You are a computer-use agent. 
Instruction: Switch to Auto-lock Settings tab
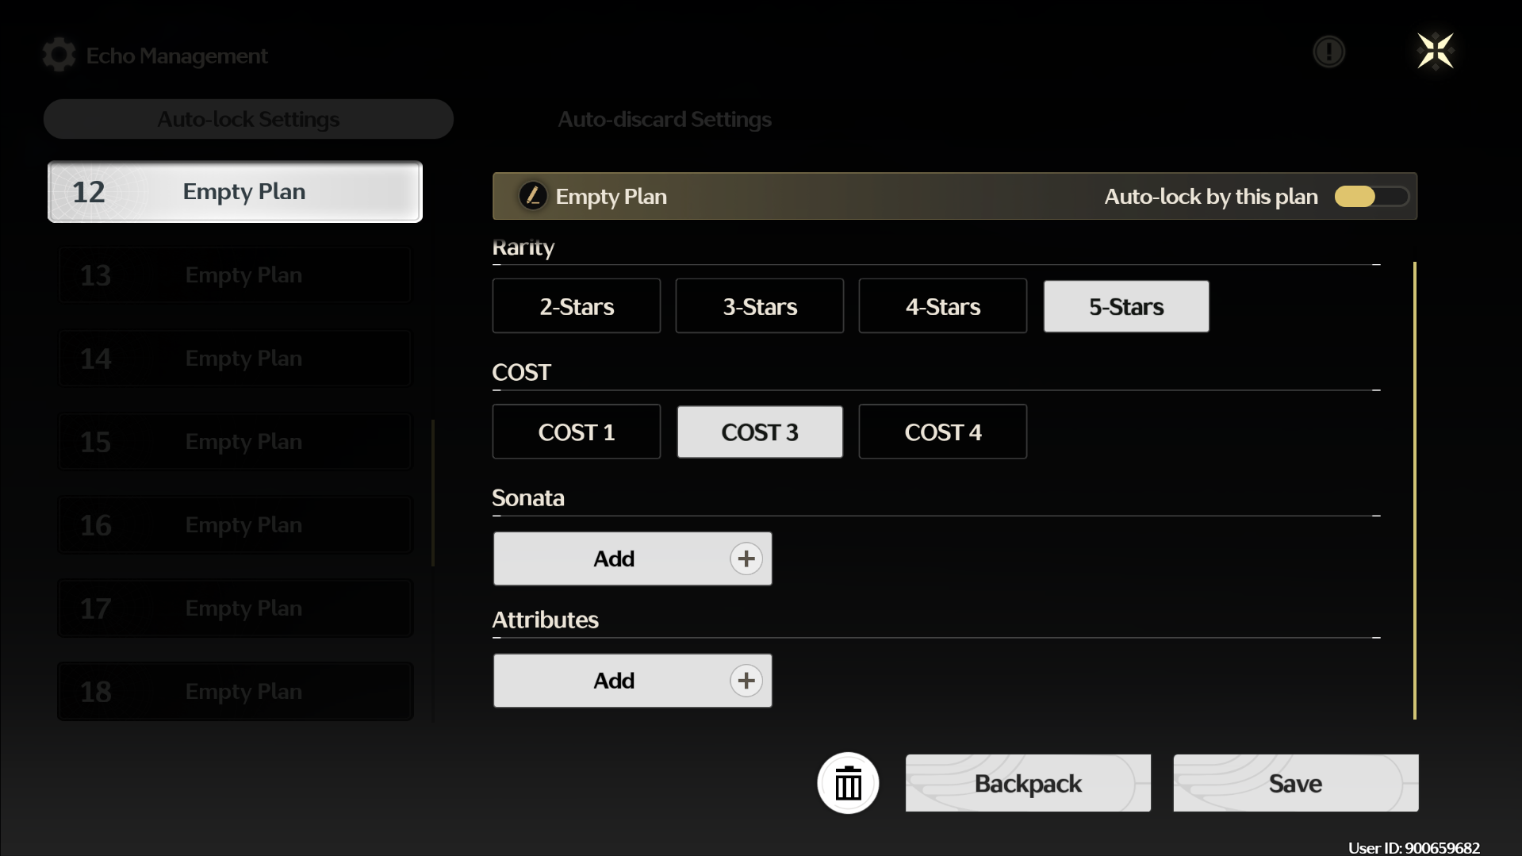click(x=248, y=119)
